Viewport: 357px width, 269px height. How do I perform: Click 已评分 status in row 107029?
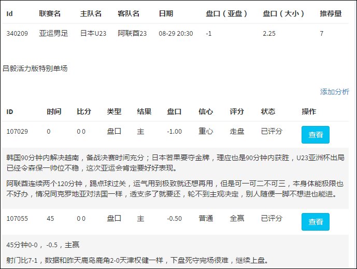pos(272,131)
